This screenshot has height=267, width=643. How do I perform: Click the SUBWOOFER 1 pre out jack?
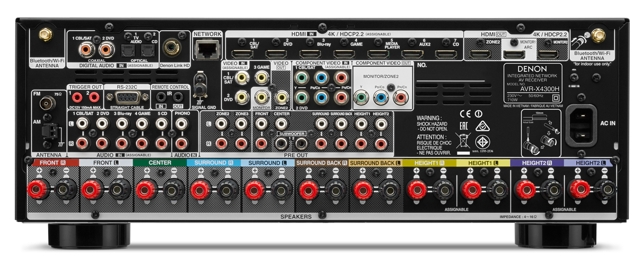tap(281, 143)
